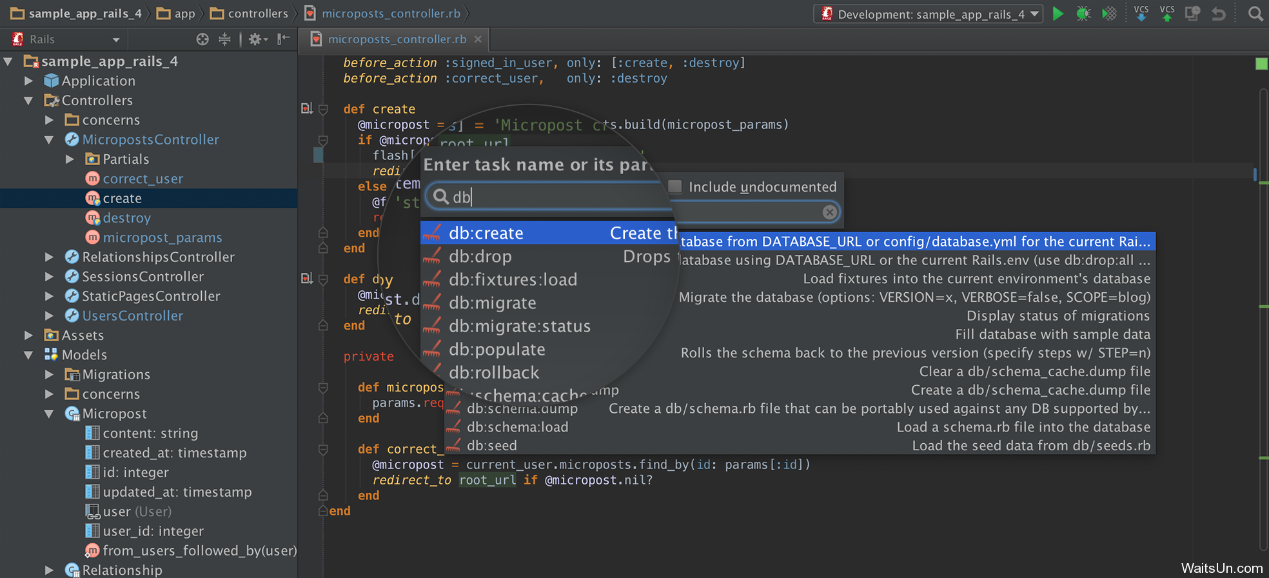Click the revert arrow icon in toolbar
The image size is (1269, 578).
point(1218,14)
